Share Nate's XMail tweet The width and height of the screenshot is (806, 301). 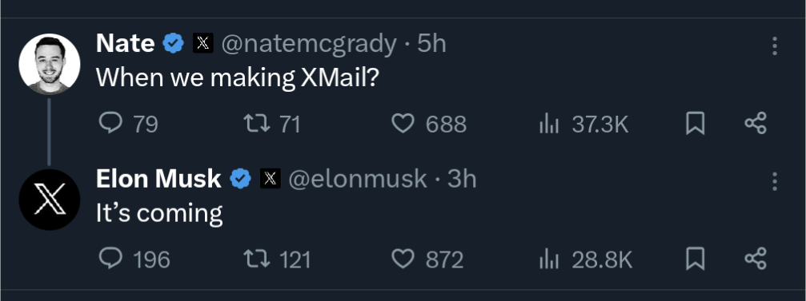(x=756, y=124)
